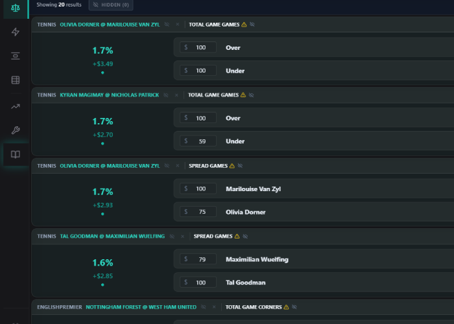This screenshot has height=324, width=454.
Task: Open the arbitrage scales sidebar icon
Action: (16, 8)
